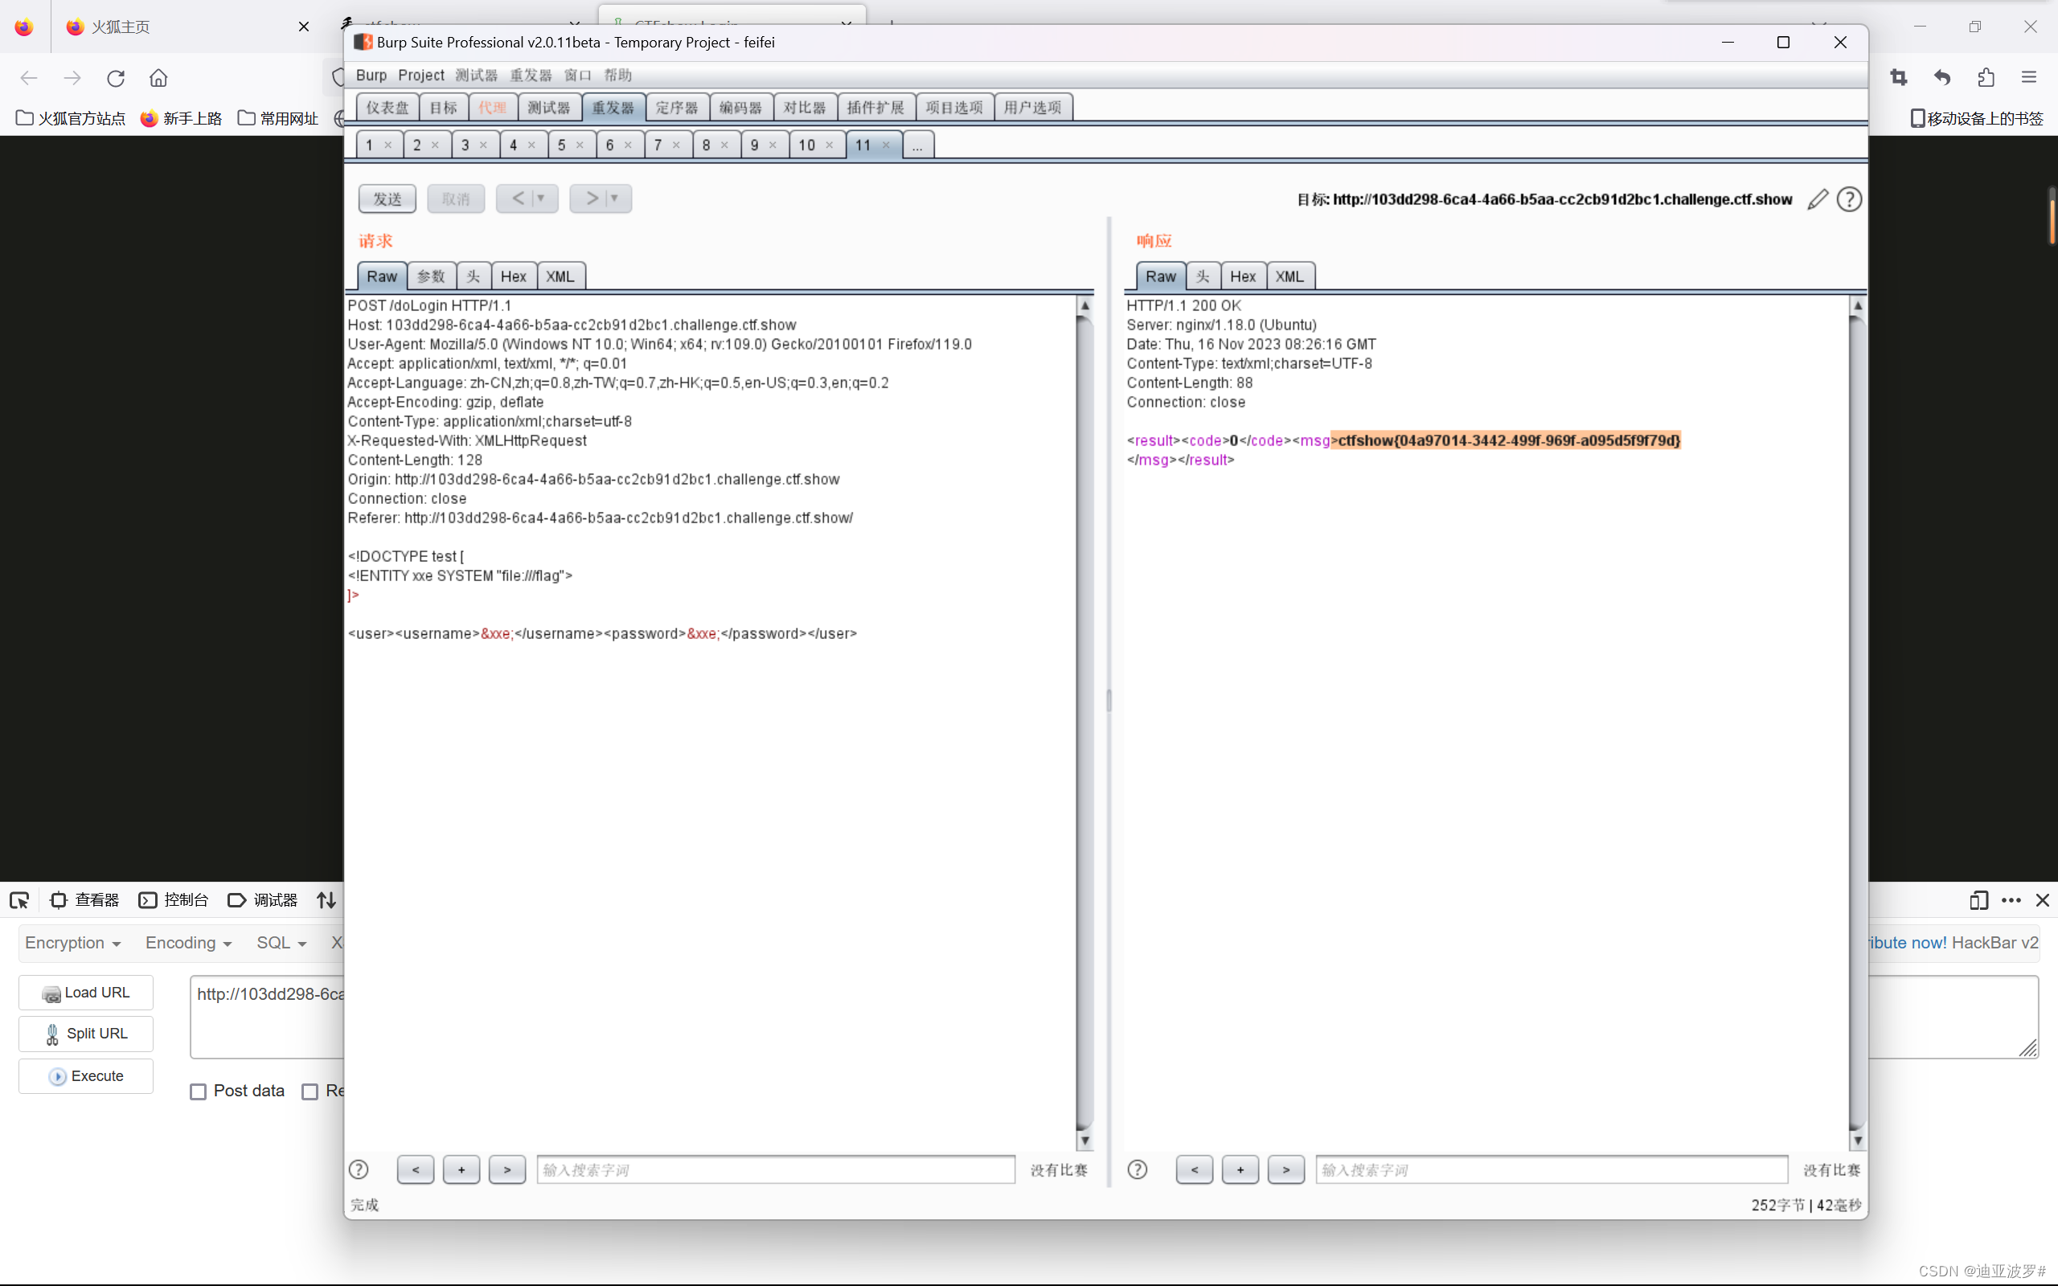Image resolution: width=2058 pixels, height=1286 pixels.
Task: Open the history back dropdown arrow
Action: click(x=540, y=199)
